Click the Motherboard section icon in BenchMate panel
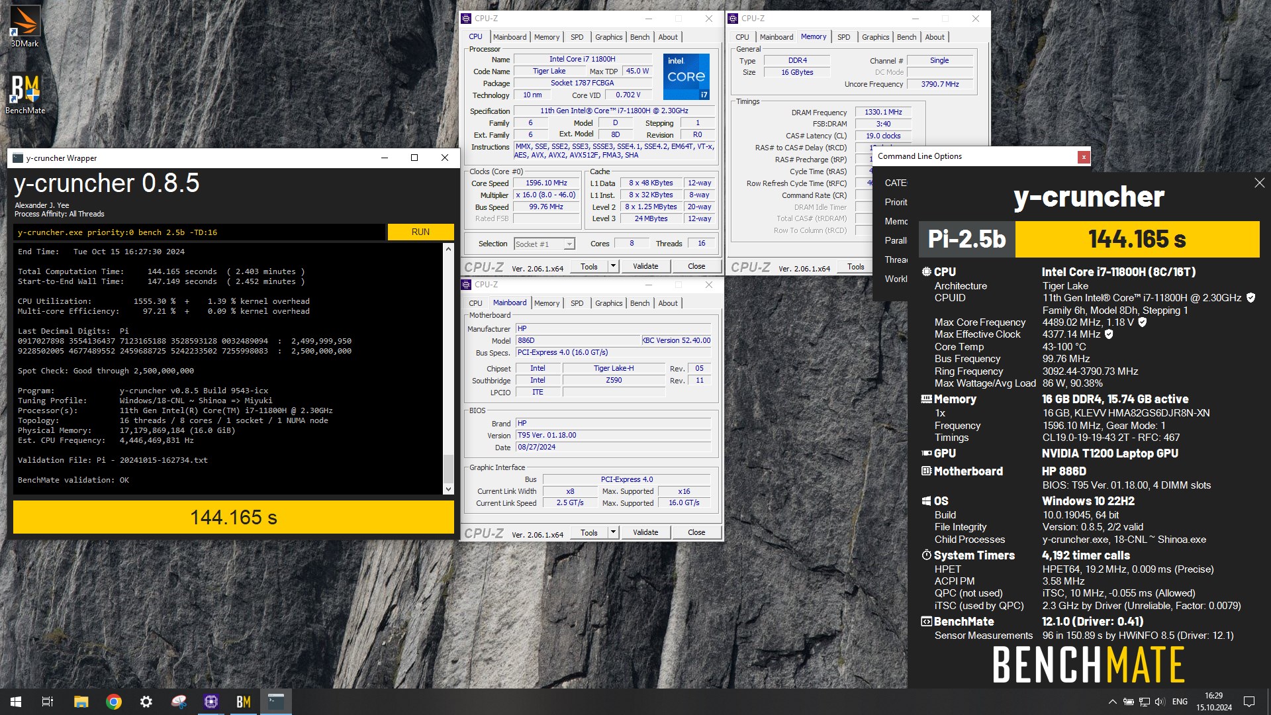The width and height of the screenshot is (1271, 715). click(x=927, y=471)
